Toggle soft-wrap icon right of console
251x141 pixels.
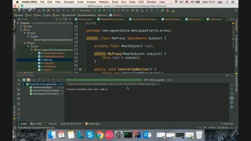coord(232,94)
